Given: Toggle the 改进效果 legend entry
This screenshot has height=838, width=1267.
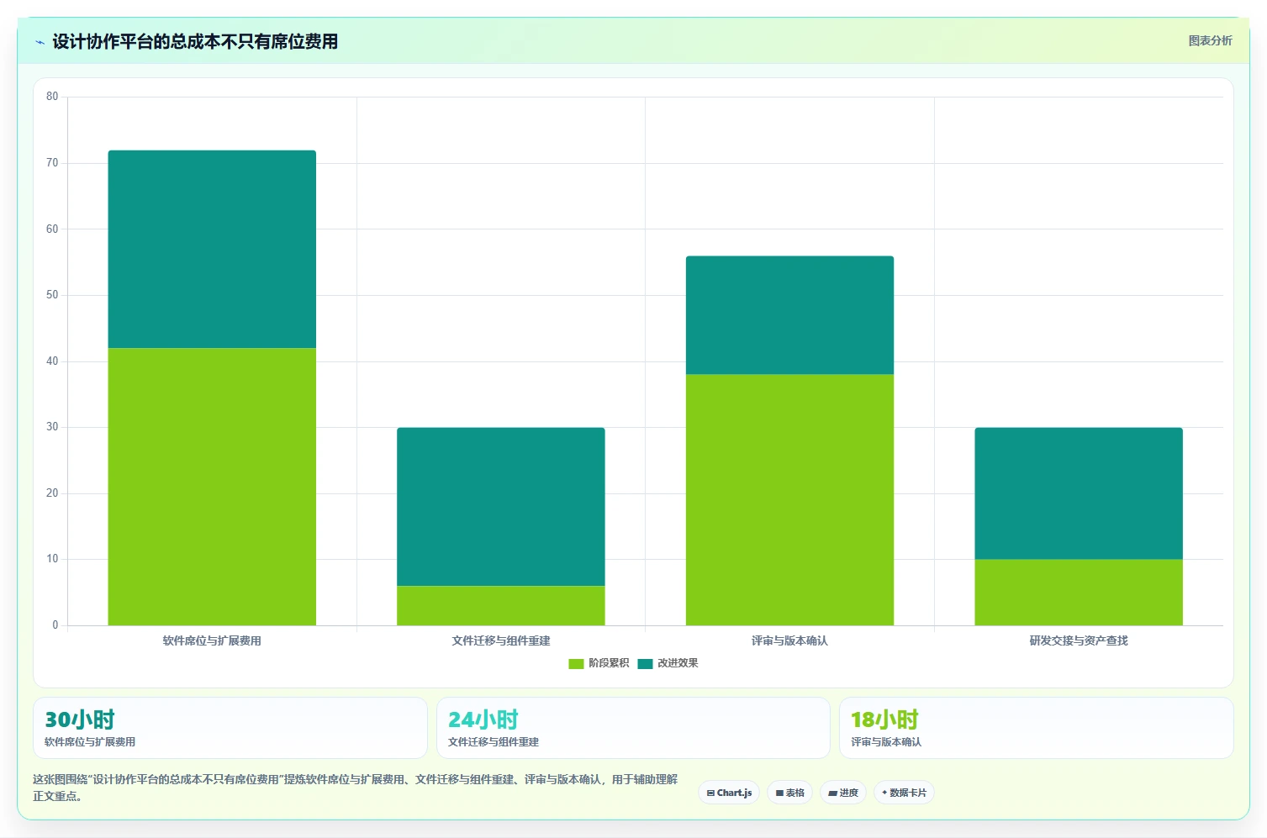Looking at the screenshot, I should (x=668, y=663).
